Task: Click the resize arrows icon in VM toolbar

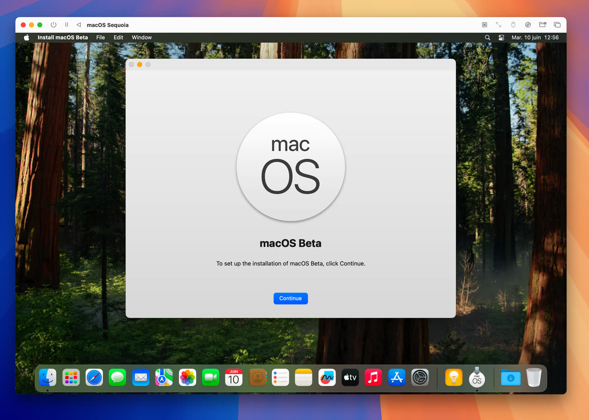Action: [498, 25]
